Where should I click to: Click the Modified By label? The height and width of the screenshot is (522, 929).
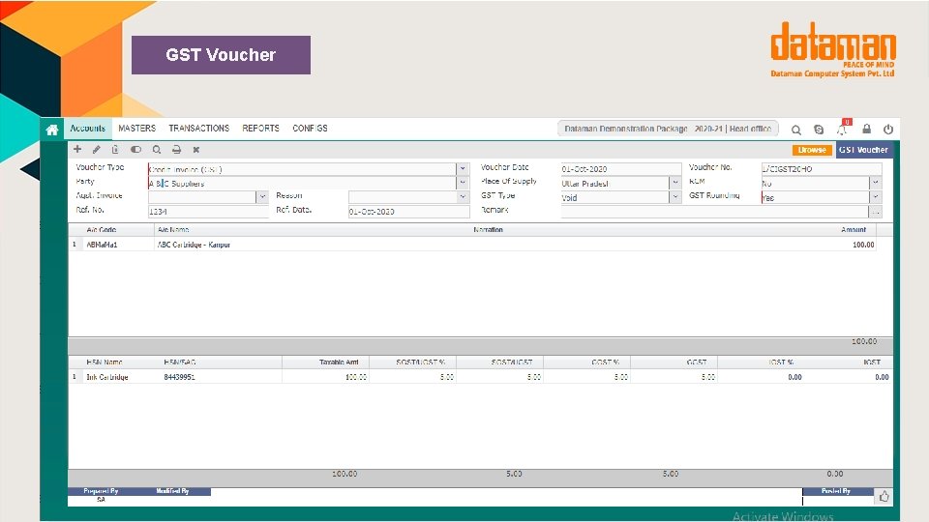point(172,491)
